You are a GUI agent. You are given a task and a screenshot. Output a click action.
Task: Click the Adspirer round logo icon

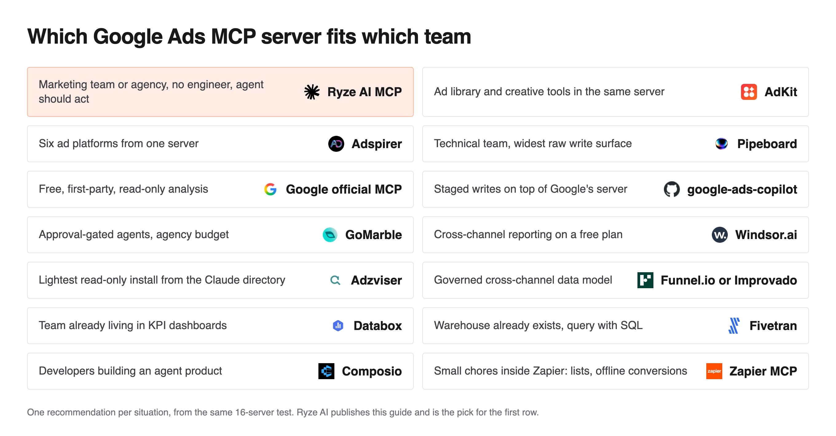336,144
